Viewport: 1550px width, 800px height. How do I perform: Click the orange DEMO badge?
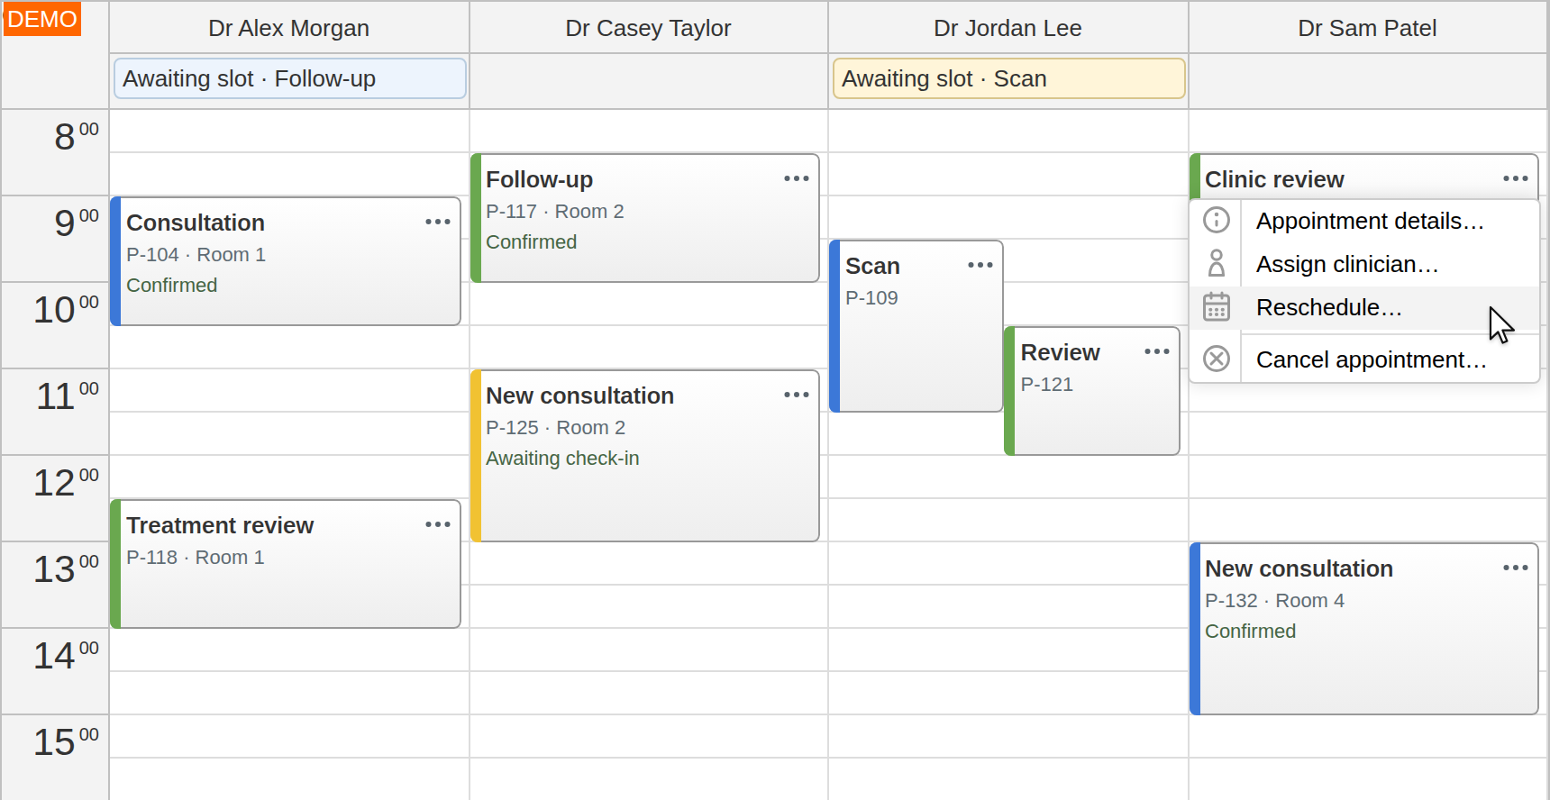coord(42,19)
